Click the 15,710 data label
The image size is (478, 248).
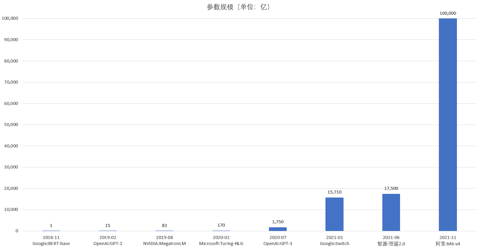pos(334,192)
